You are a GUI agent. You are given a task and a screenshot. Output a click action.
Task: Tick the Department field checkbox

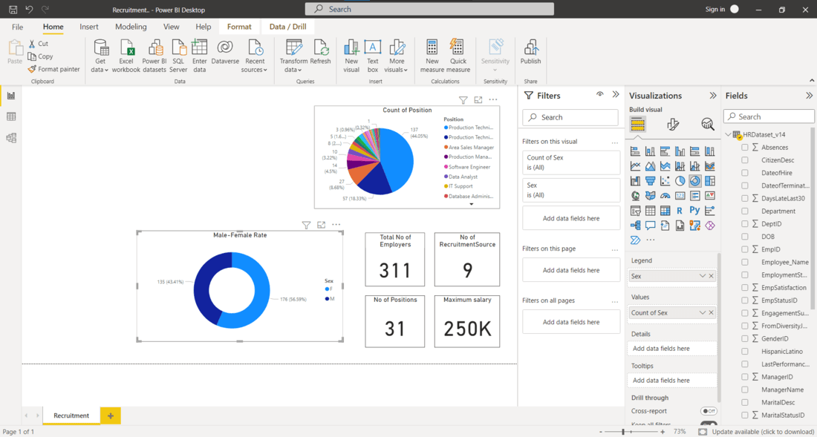[744, 211]
